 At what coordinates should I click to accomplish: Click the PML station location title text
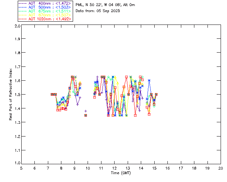pos(105,5)
